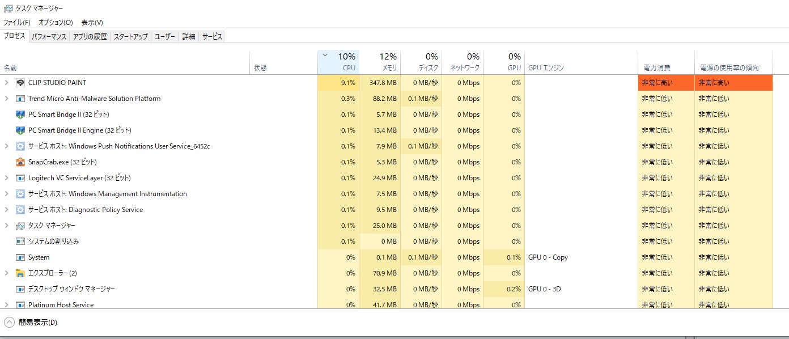Click the 24.9 MB memory cell for Logitech
The image size is (789, 339).
pyautogui.click(x=380, y=178)
